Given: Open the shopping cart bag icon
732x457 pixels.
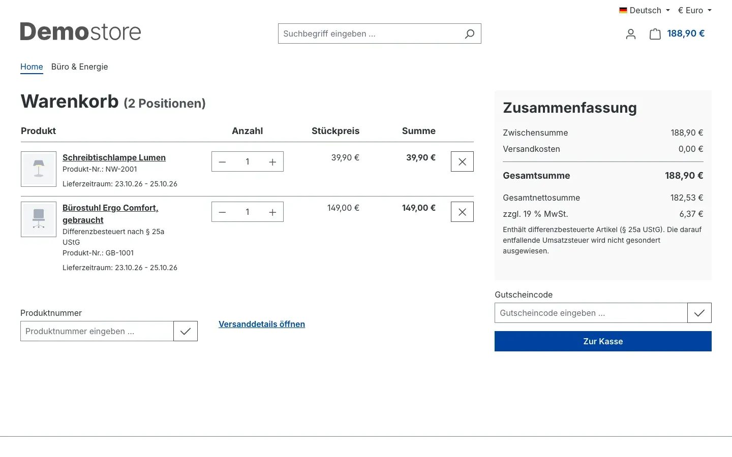Looking at the screenshot, I should [655, 34].
